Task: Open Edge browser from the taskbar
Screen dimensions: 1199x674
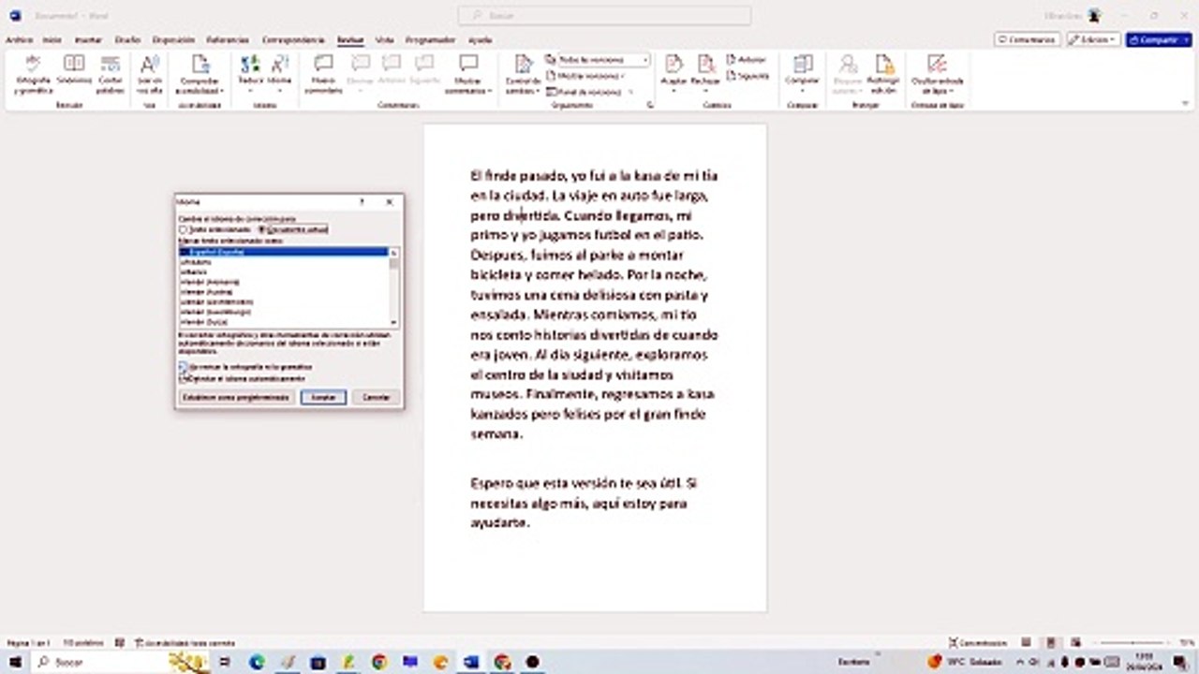Action: tap(258, 662)
